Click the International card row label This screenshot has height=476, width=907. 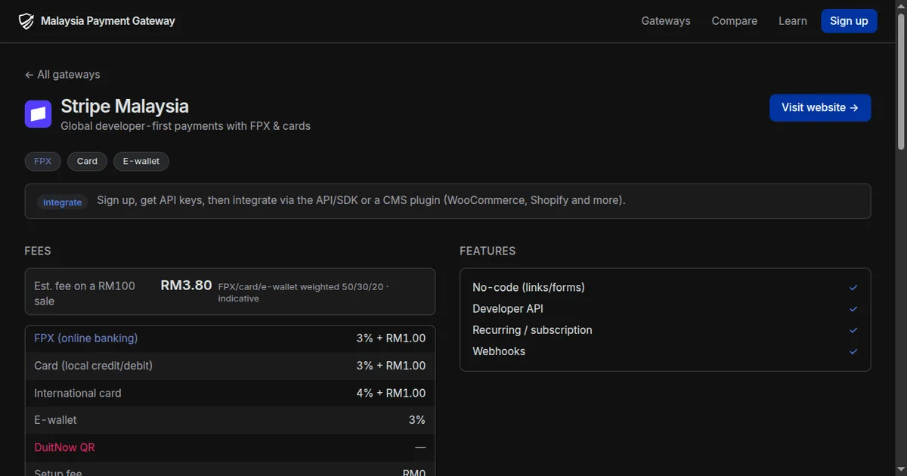point(78,394)
